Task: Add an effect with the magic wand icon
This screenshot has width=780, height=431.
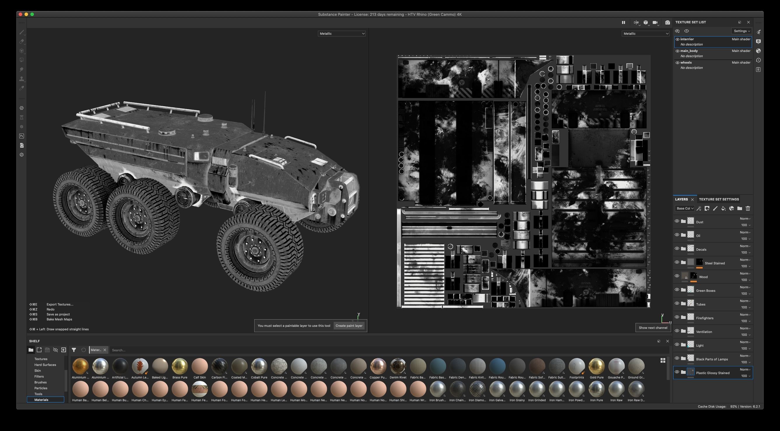Action: [699, 208]
